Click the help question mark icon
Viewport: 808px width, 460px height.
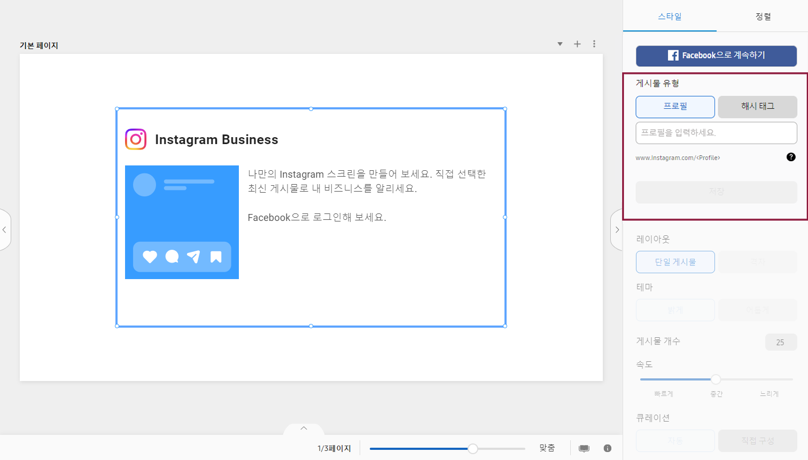791,157
